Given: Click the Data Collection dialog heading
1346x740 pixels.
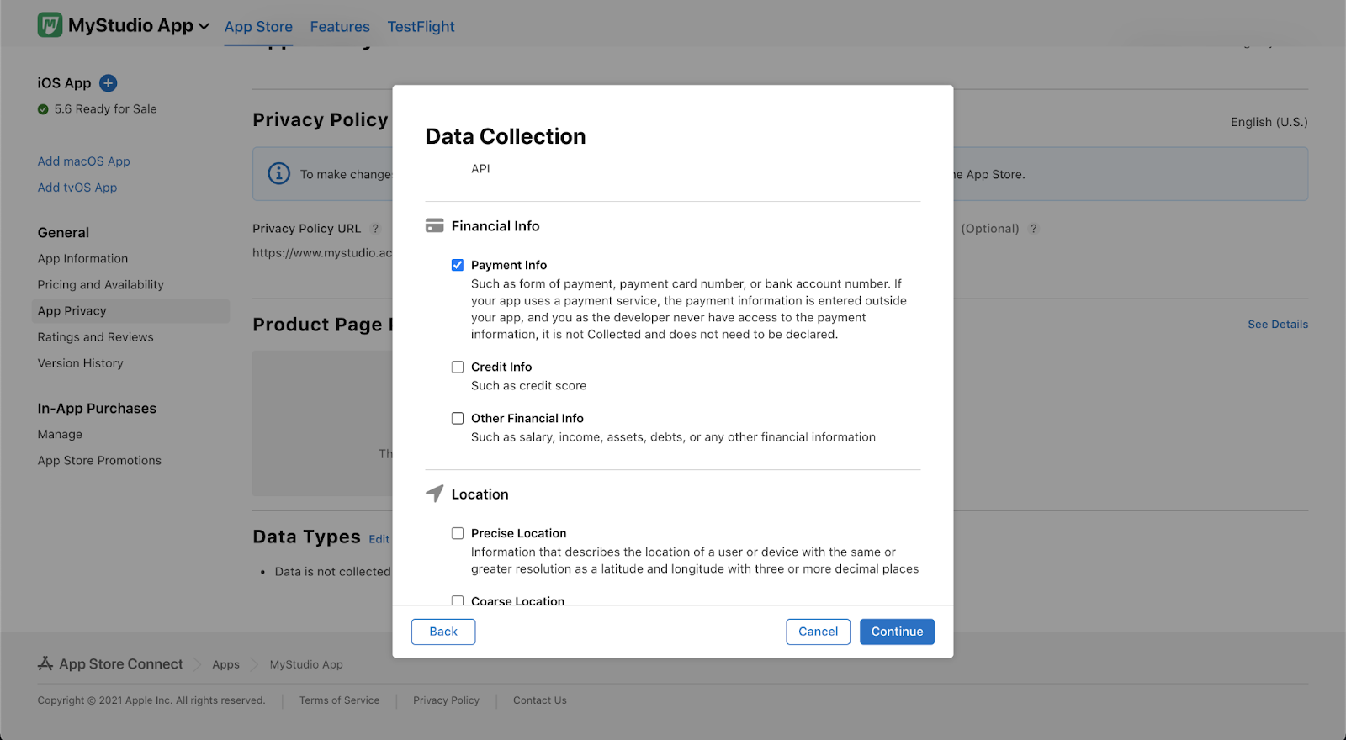Looking at the screenshot, I should (506, 136).
